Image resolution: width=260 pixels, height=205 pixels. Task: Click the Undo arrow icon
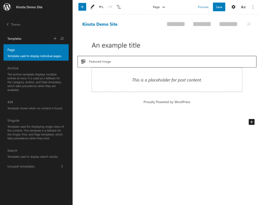[101, 7]
